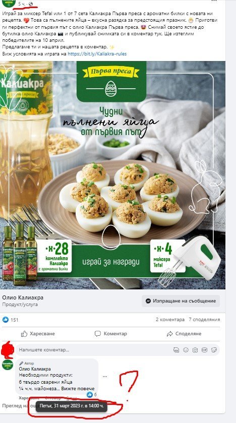
Task: Open Изпращане на съобщение messenger button
Action: click(181, 301)
